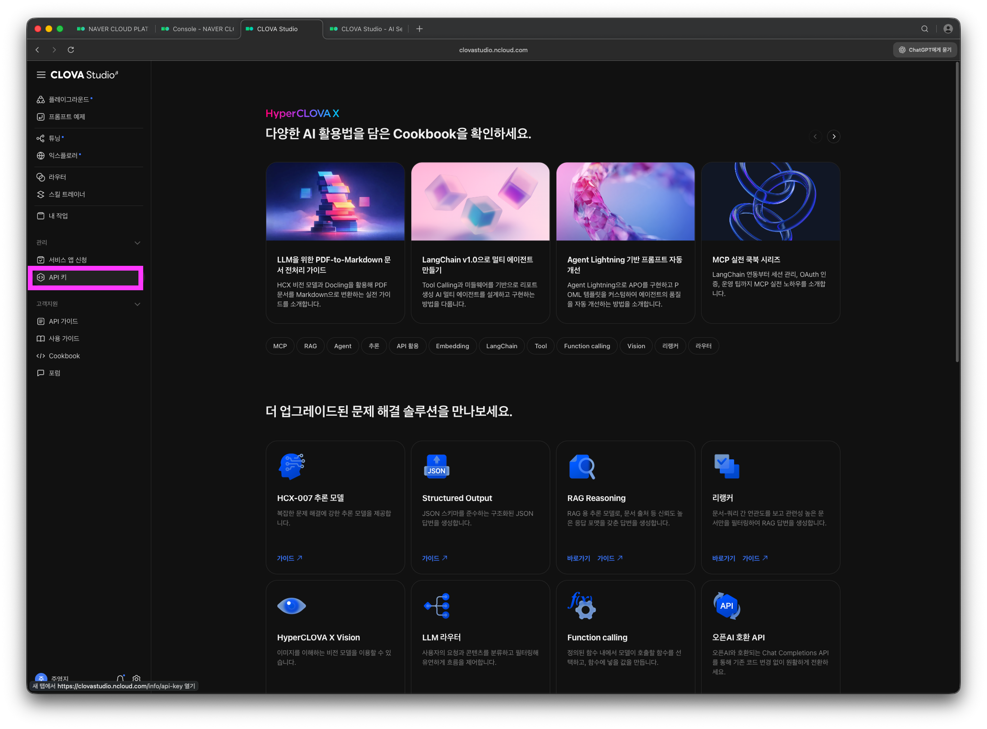Filter cookbooks by the RAG tag
987x729 pixels.
[310, 346]
